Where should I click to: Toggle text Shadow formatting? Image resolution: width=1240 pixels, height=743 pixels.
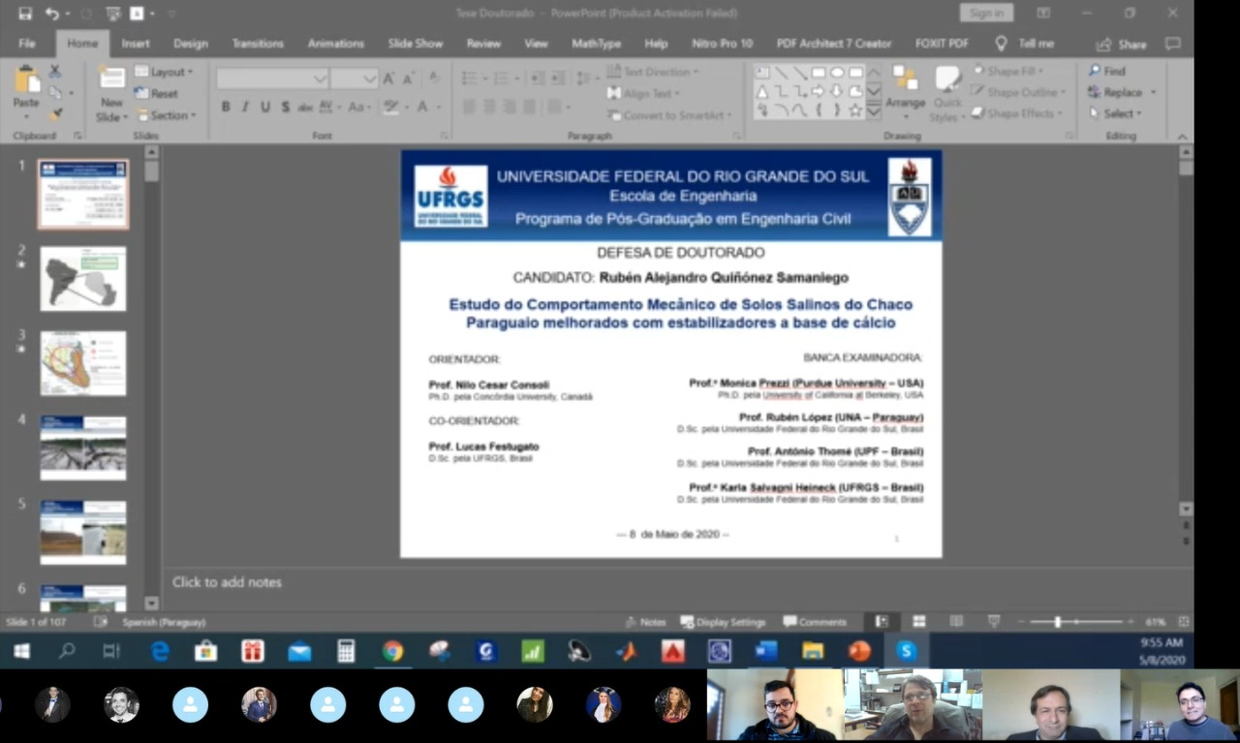(x=286, y=107)
